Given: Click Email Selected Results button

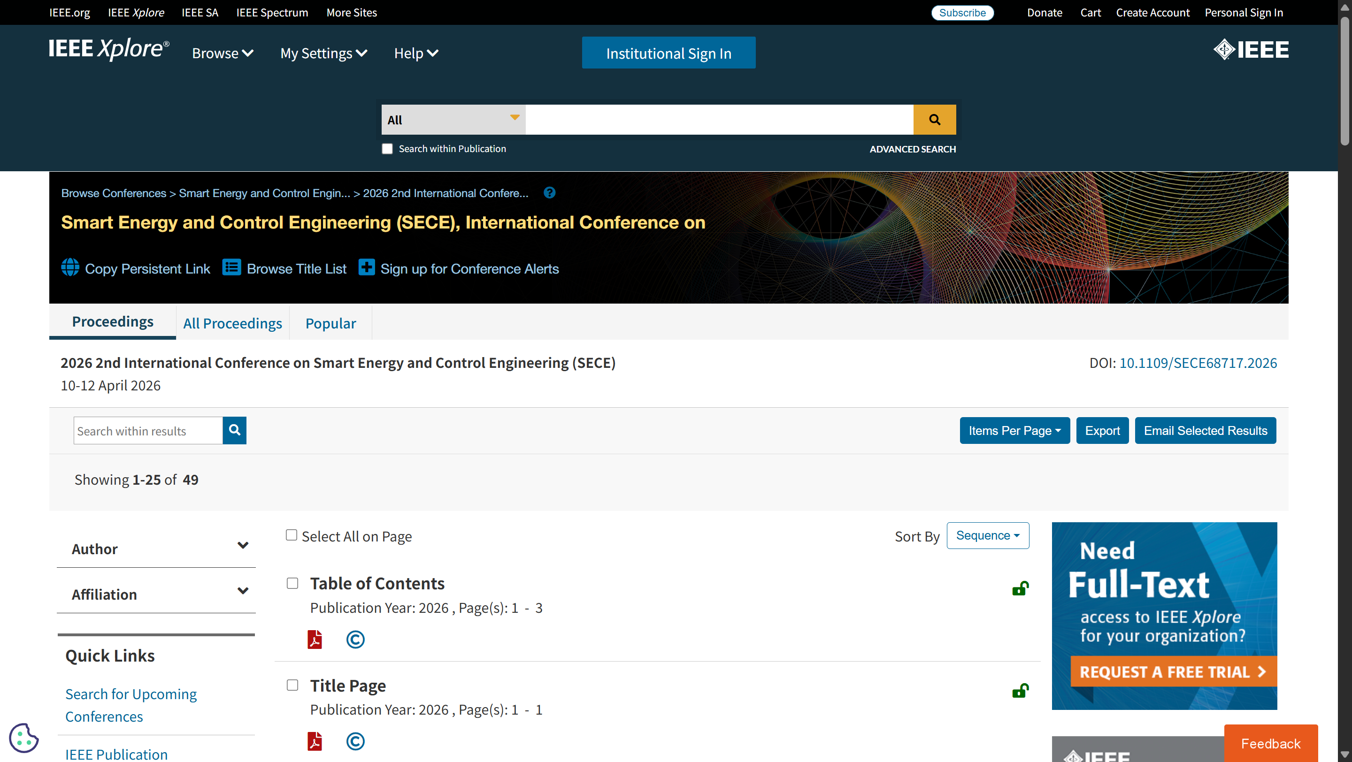Looking at the screenshot, I should pos(1206,431).
